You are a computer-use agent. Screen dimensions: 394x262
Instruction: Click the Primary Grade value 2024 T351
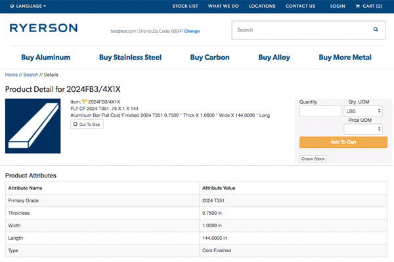pyautogui.click(x=213, y=200)
